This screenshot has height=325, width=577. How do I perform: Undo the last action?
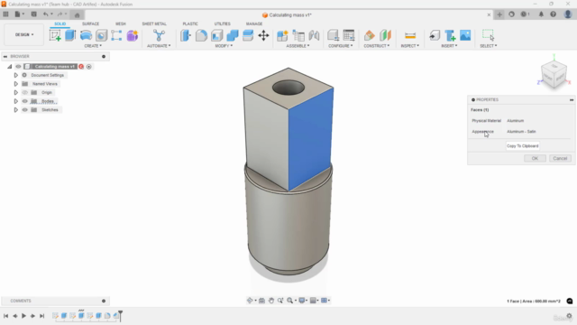(x=45, y=14)
